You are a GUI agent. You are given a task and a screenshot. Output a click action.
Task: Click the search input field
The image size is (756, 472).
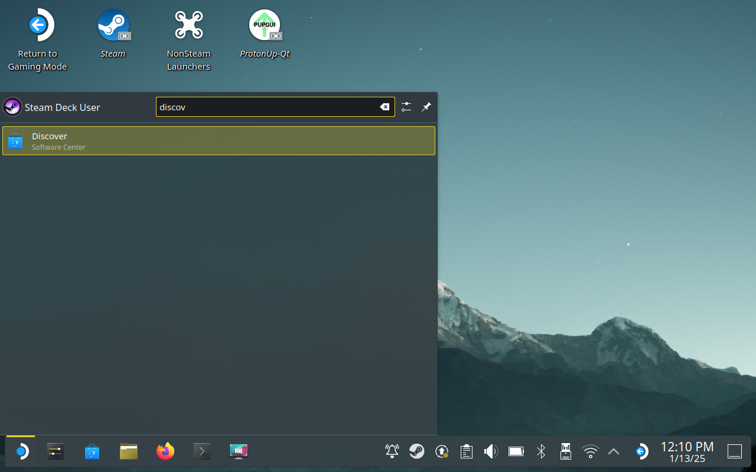(266, 107)
